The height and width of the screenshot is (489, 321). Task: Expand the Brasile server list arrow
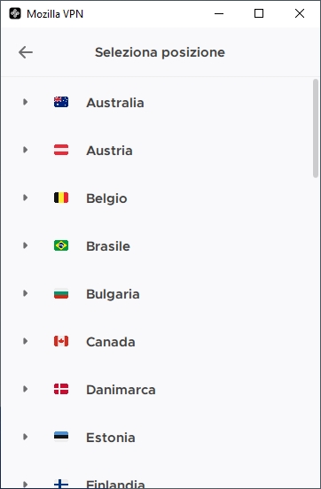click(x=26, y=245)
